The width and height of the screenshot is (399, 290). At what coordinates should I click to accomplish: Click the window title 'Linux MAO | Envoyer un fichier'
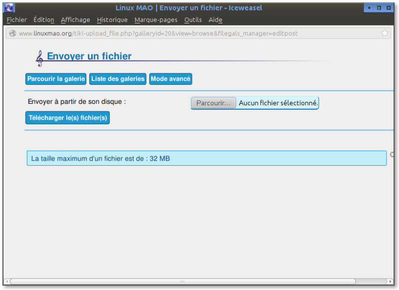click(189, 7)
